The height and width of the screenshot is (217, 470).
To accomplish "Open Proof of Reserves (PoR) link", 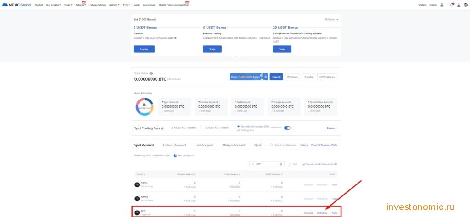I will pos(325,145).
